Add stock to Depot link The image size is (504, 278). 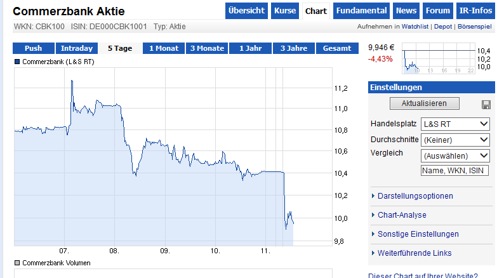click(443, 27)
